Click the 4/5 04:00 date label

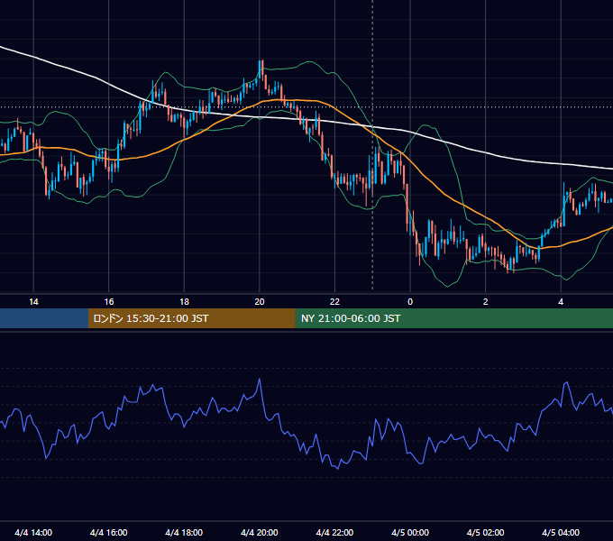(561, 532)
